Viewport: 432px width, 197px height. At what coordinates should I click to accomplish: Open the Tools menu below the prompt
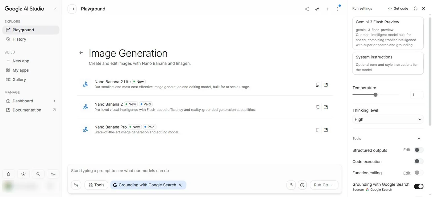(96, 185)
